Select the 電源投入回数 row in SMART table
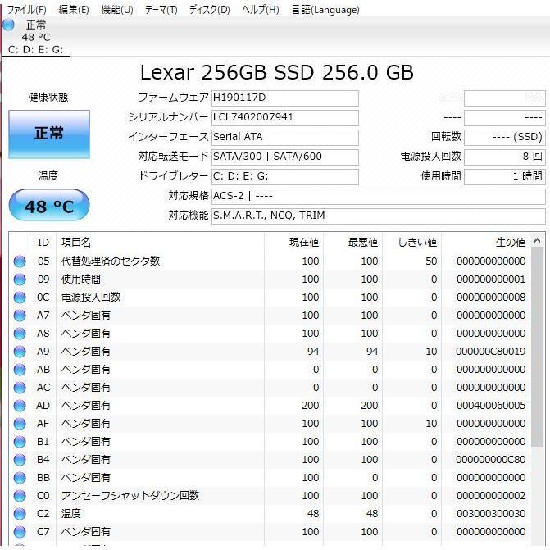The width and height of the screenshot is (550, 550). click(269, 298)
